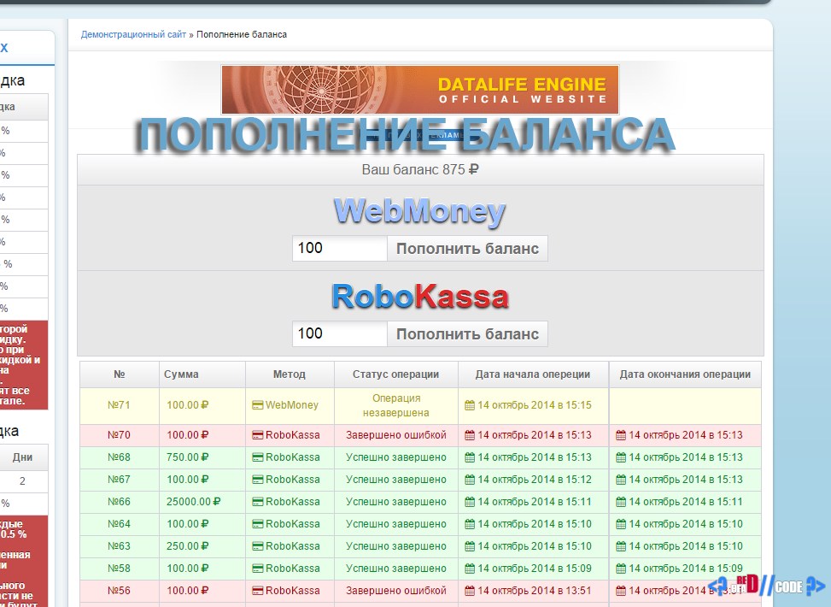Click the Дни header in left sidebar table

coord(22,457)
